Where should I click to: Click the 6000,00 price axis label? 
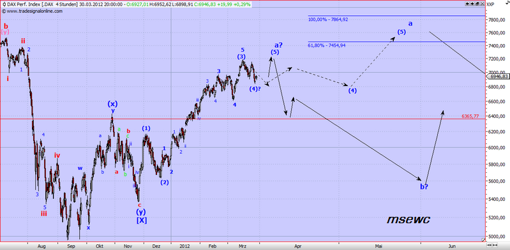tap(496, 147)
